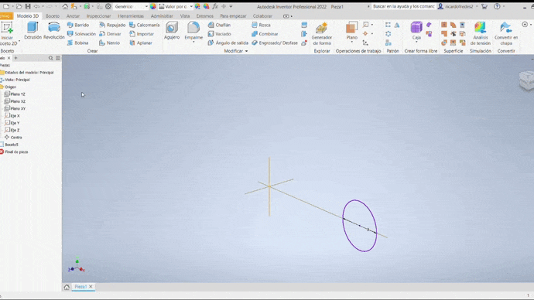534x300 pixels.
Task: Open the Administrar ribbon tab
Action: tap(162, 16)
